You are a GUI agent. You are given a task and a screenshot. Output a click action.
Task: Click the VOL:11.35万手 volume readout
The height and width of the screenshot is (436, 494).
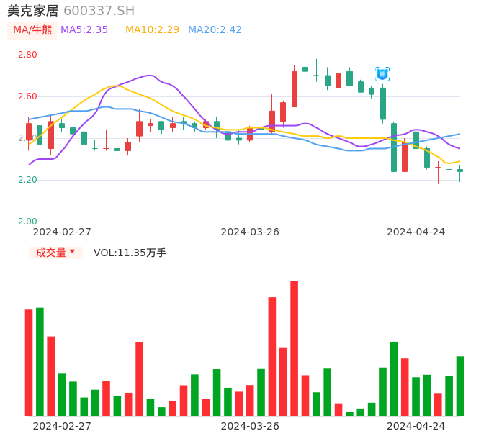click(x=130, y=253)
